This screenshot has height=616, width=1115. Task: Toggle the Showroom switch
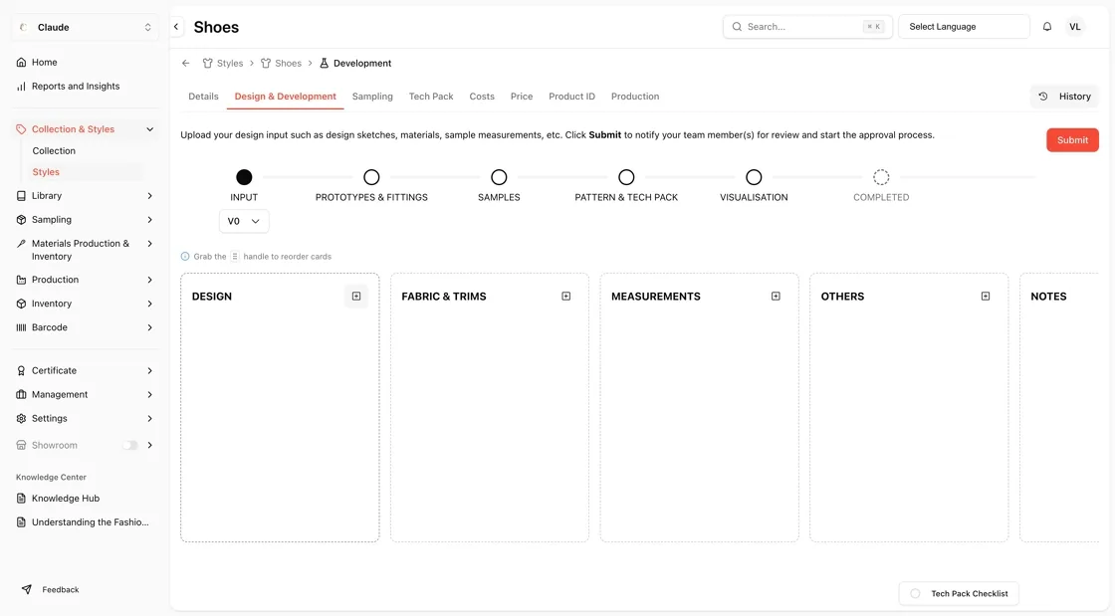[x=130, y=446]
